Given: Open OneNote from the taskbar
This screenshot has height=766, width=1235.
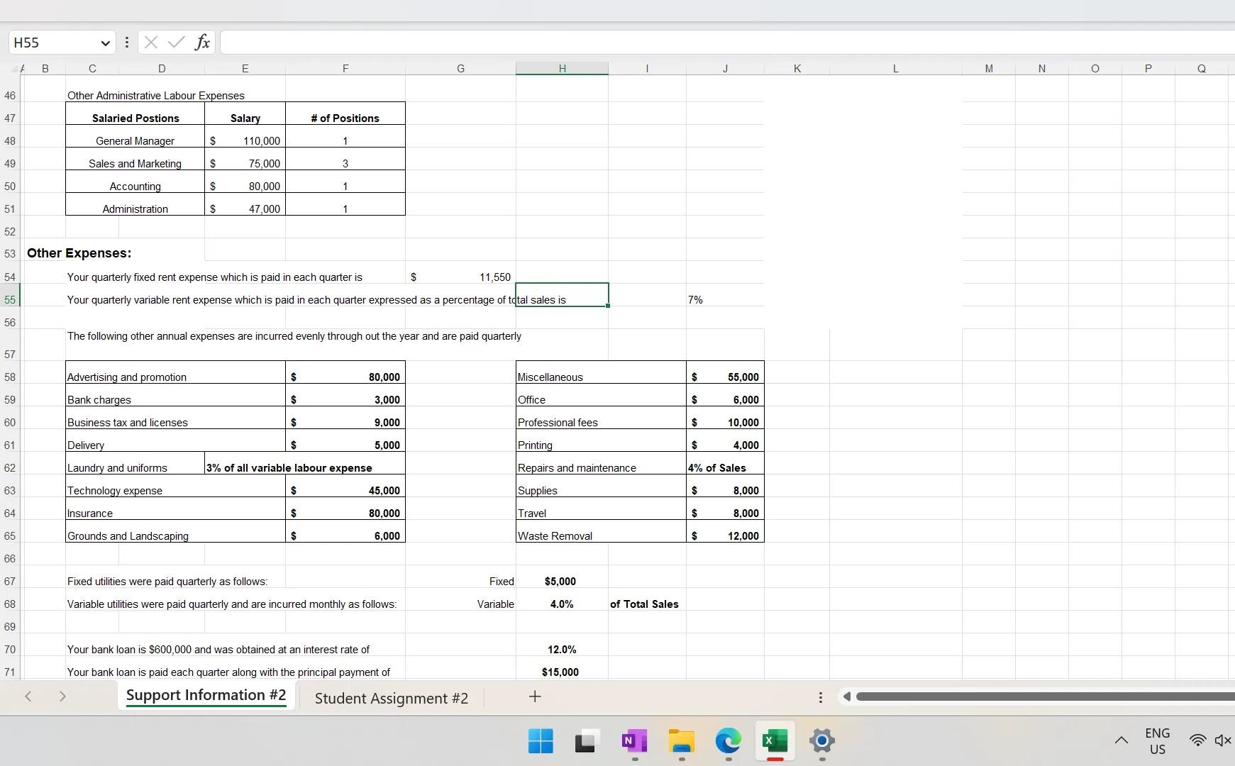Looking at the screenshot, I should pyautogui.click(x=634, y=741).
